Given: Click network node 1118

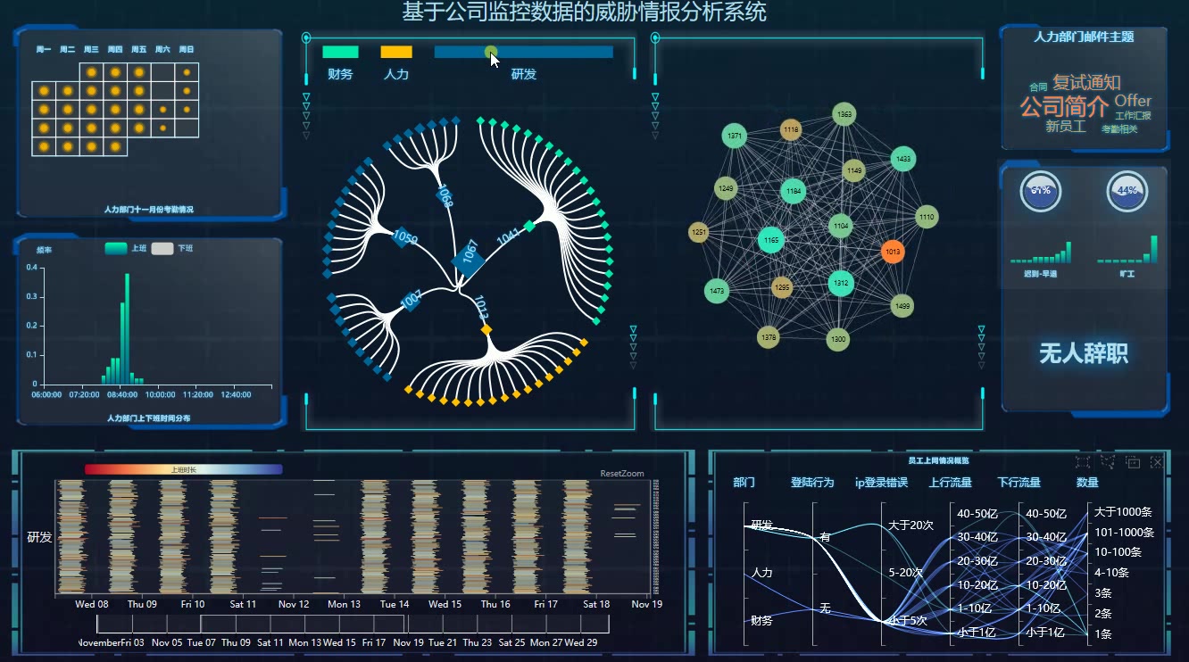Looking at the screenshot, I should pyautogui.click(x=791, y=129).
